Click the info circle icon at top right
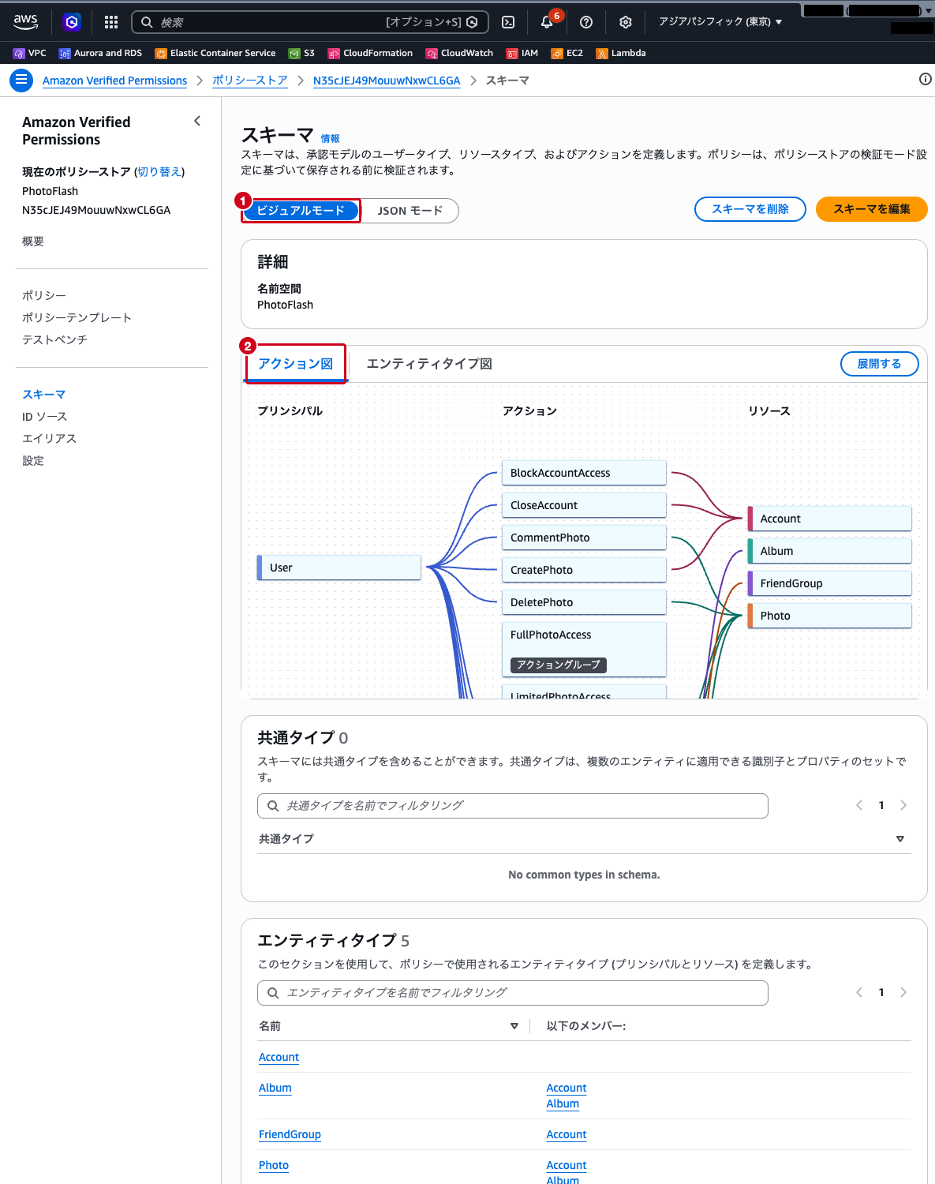The width and height of the screenshot is (935, 1184). (925, 79)
